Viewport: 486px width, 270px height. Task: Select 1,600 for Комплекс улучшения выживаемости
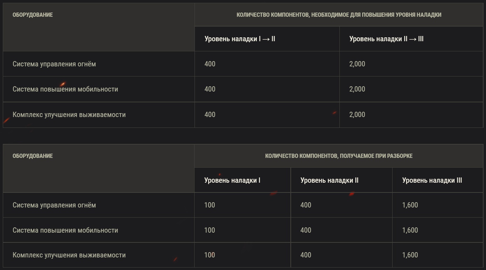click(x=410, y=255)
